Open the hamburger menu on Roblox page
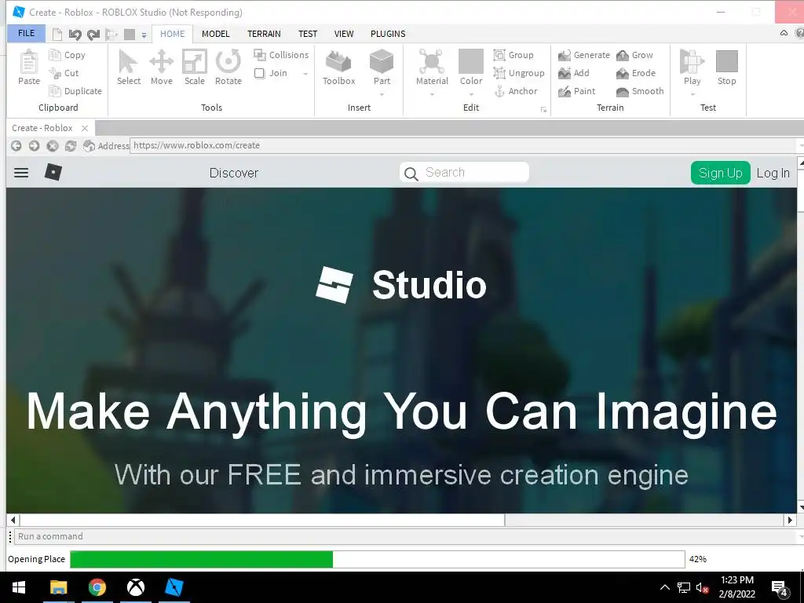Screen dimensions: 804x603 tap(21, 173)
